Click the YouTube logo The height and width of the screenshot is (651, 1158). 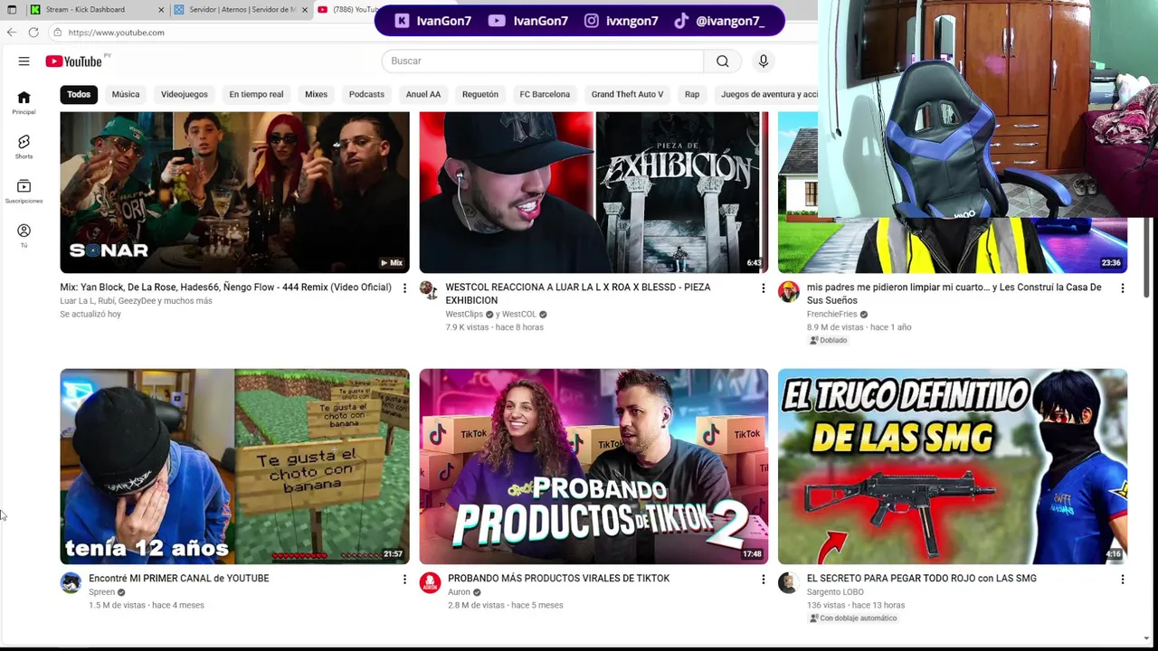pos(73,61)
